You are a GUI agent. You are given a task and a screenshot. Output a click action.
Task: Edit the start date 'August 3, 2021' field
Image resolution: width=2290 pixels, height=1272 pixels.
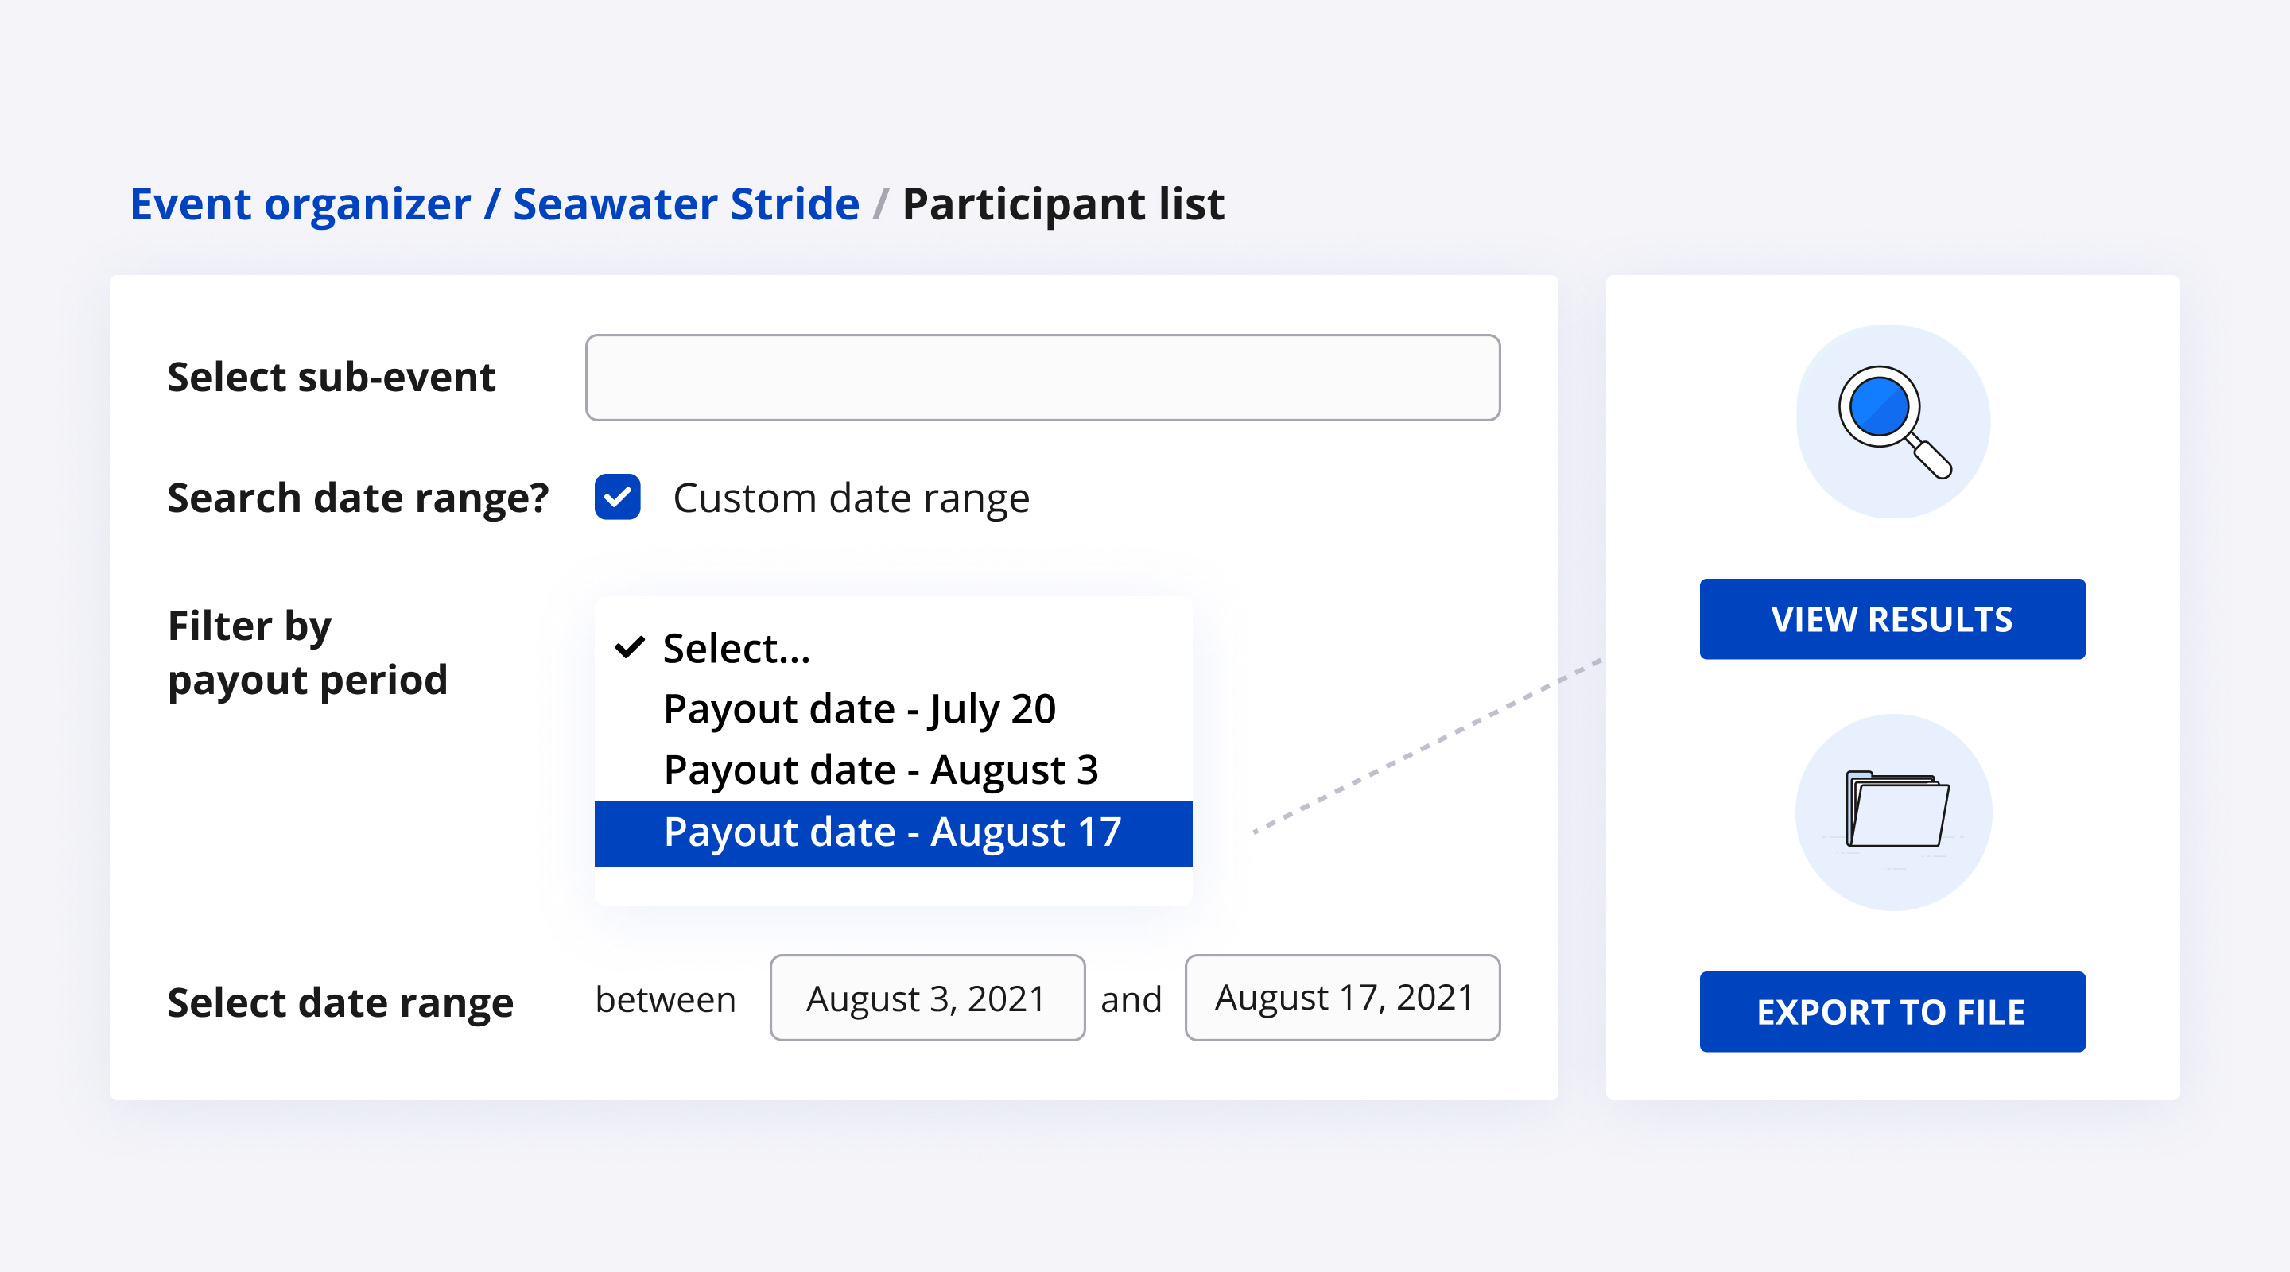click(926, 999)
